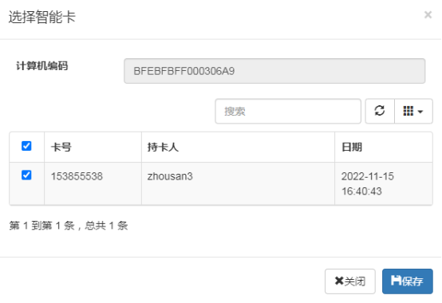The height and width of the screenshot is (303, 442).
Task: Click the pagination summary 总共 1 条
Action: point(106,226)
